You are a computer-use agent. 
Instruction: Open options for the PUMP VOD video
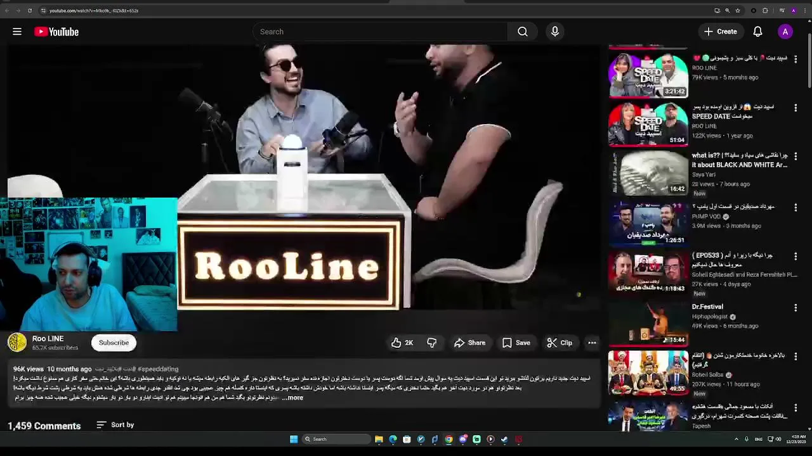tap(796, 208)
